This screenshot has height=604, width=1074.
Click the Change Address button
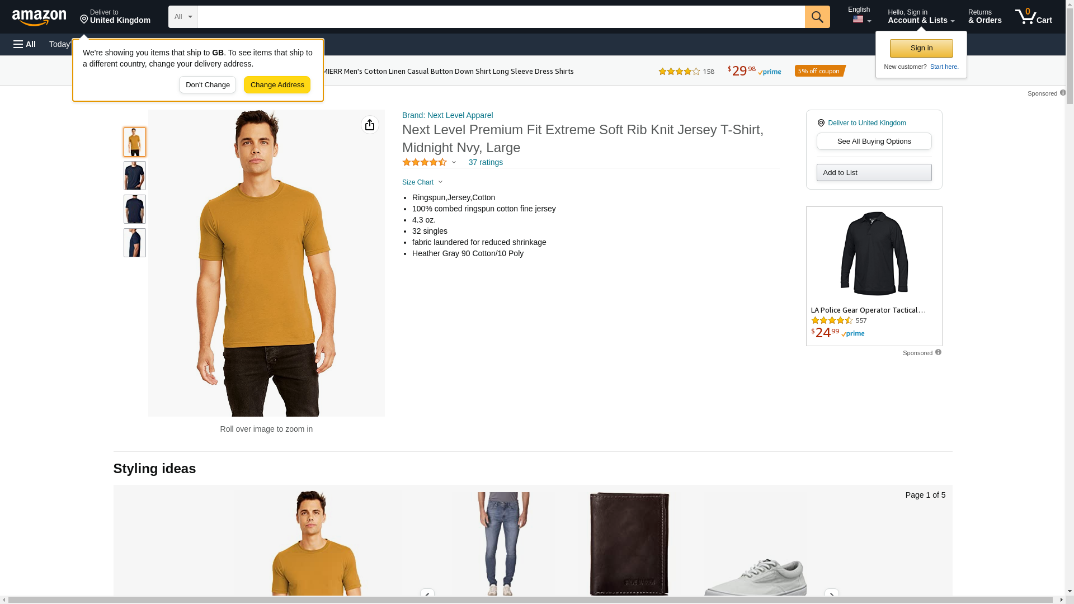(277, 85)
